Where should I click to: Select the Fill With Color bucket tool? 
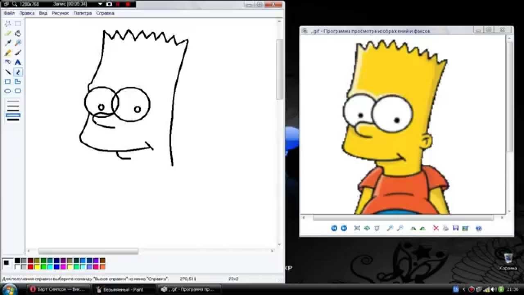tap(18, 34)
